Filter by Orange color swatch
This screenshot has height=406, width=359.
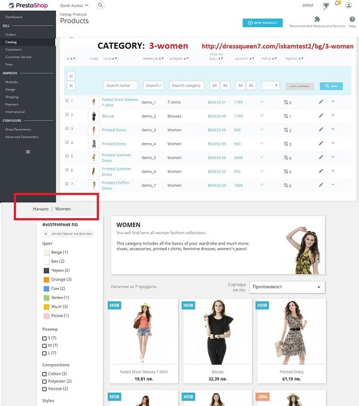(47, 280)
